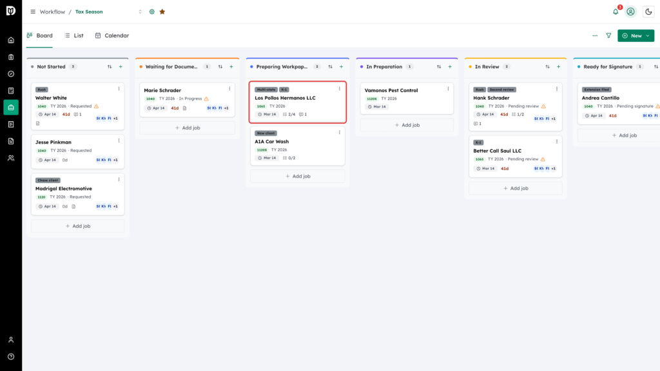Click plus icon in In Preparation header
This screenshot has height=371, width=660.
click(x=450, y=67)
